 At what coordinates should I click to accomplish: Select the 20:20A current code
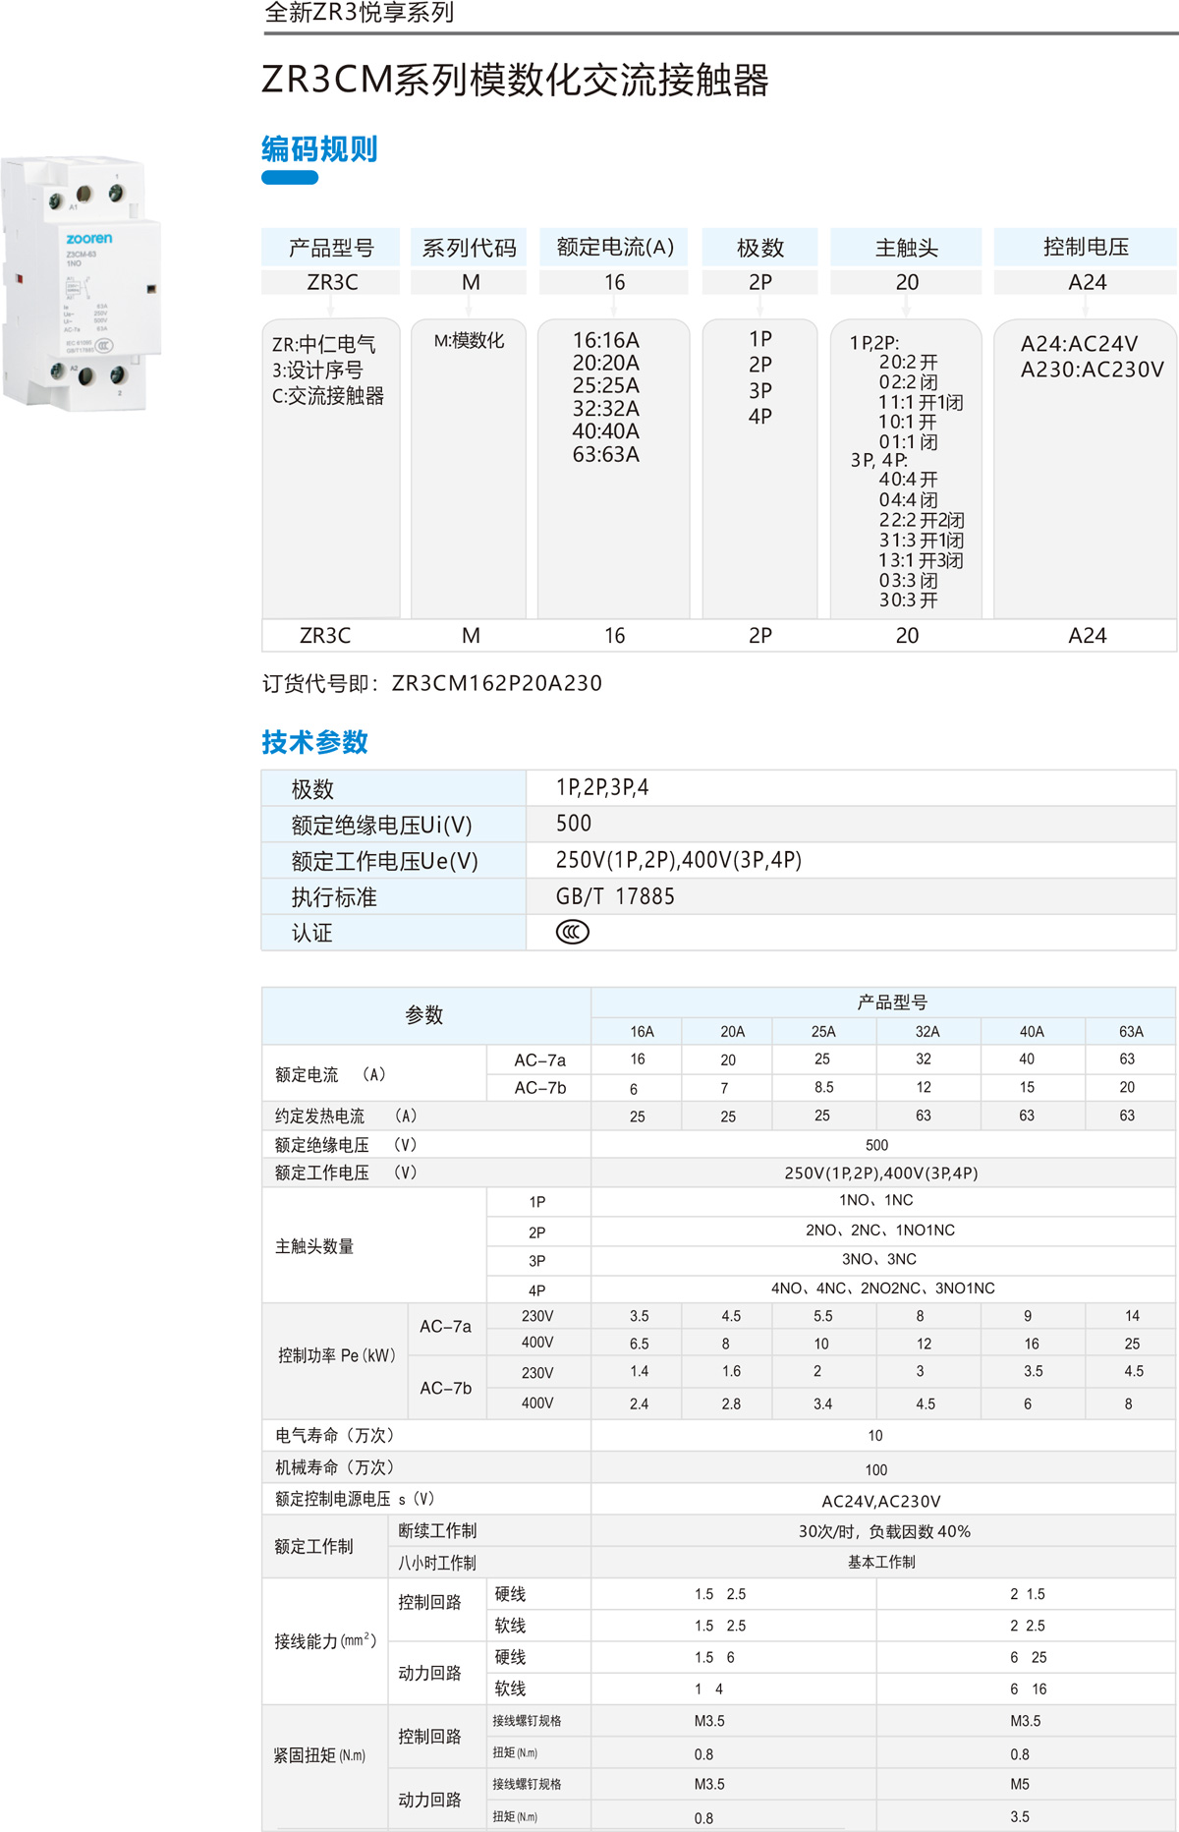pos(606,363)
